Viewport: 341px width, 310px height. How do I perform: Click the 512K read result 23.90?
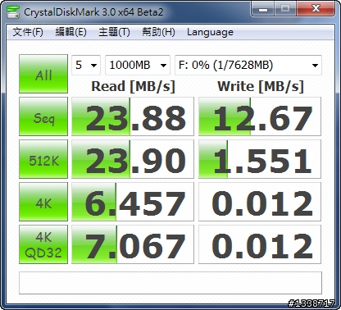coord(133,159)
